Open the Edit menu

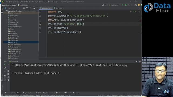pos(10,2)
